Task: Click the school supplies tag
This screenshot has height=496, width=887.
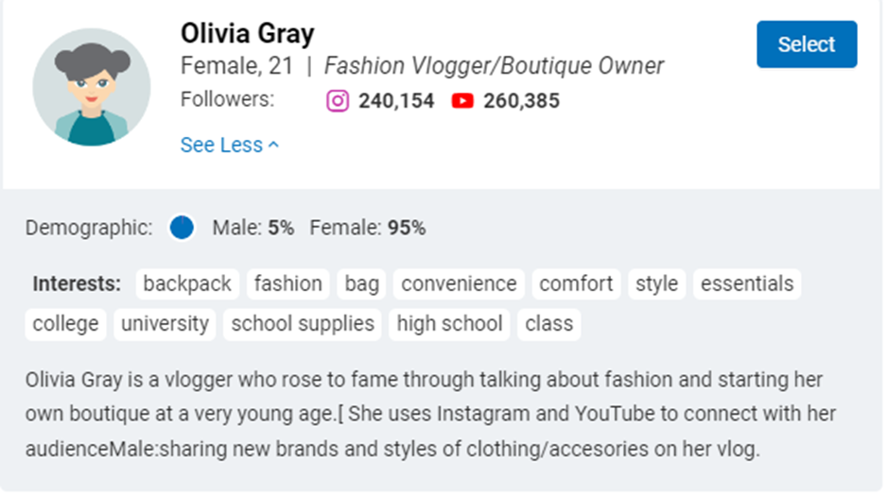Action: (x=303, y=324)
